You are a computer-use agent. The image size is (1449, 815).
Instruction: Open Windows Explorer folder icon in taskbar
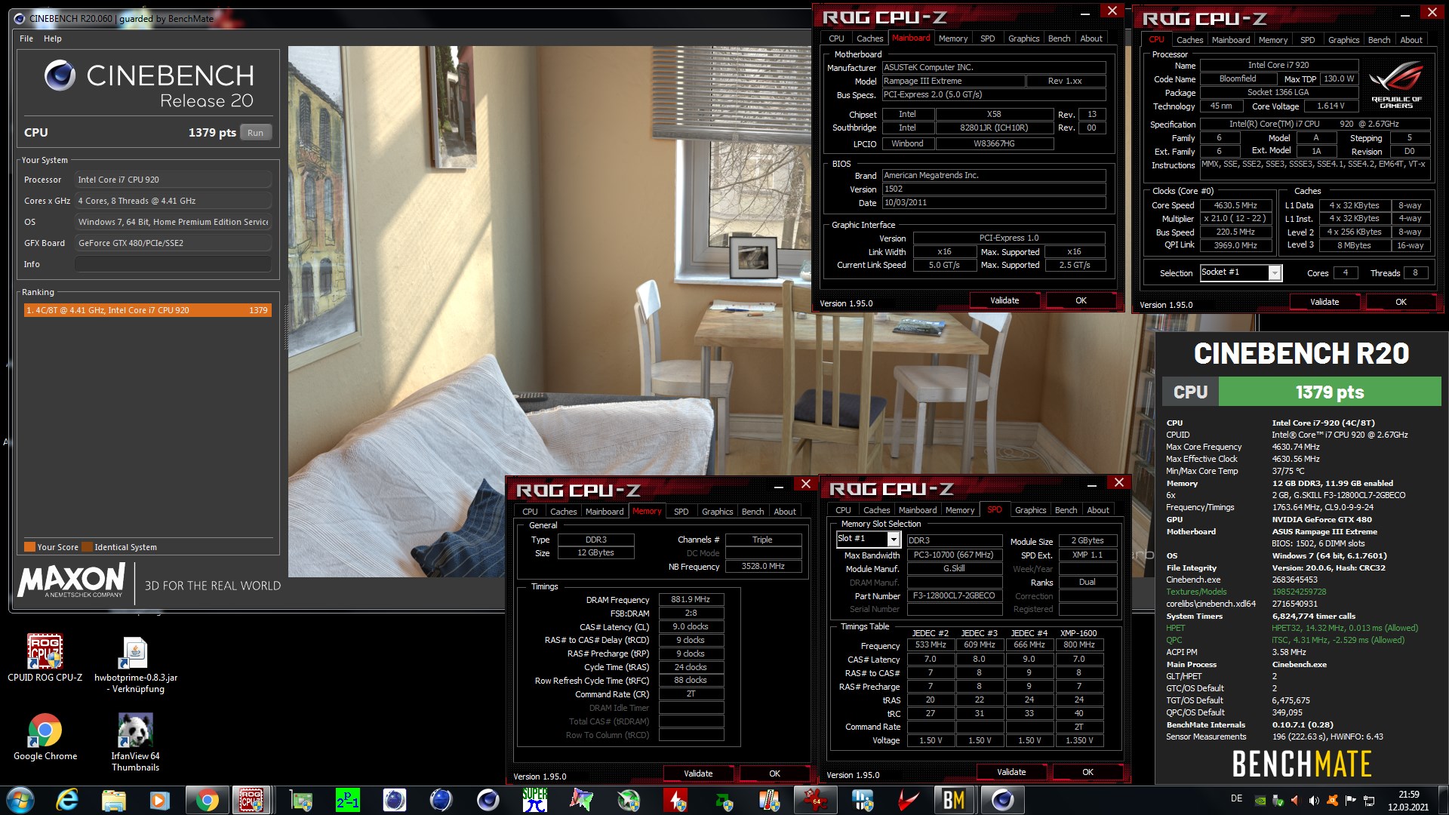pyautogui.click(x=113, y=800)
